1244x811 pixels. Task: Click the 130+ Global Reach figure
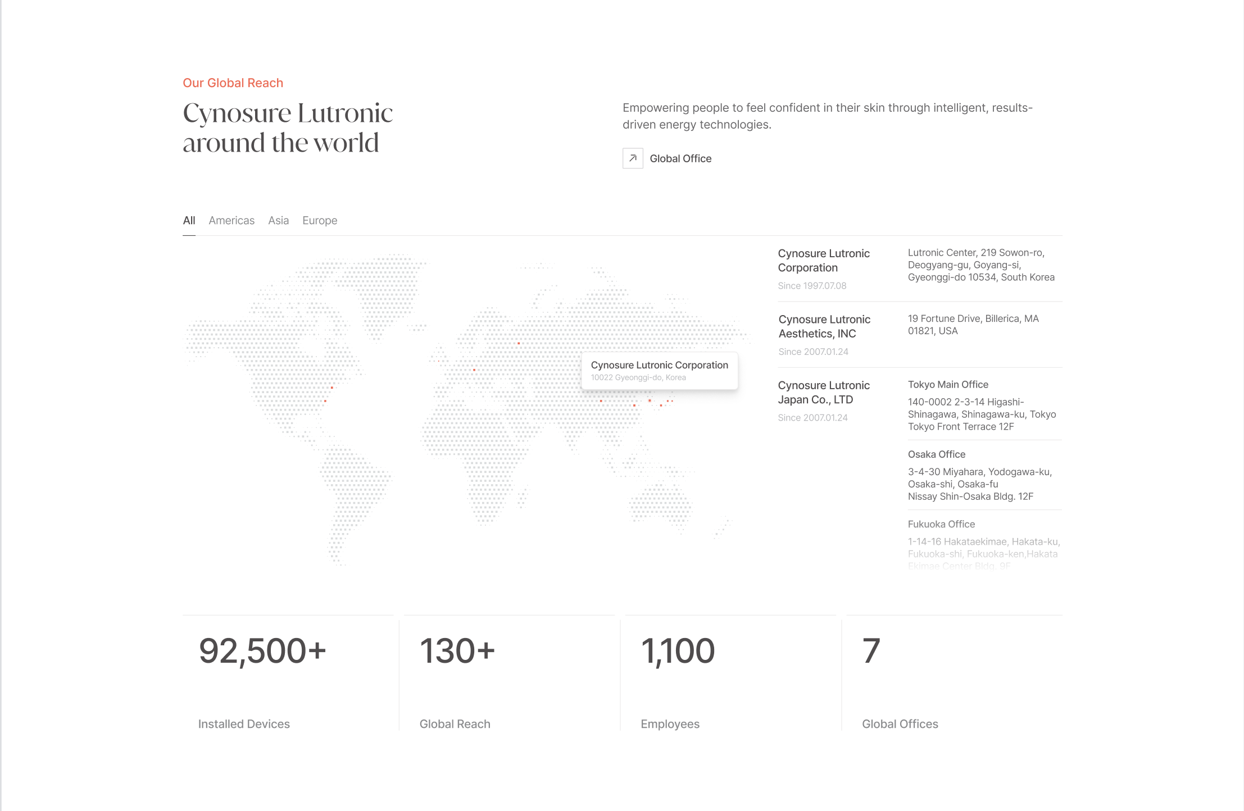457,651
